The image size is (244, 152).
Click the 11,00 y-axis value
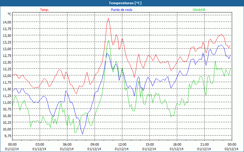[7, 102]
